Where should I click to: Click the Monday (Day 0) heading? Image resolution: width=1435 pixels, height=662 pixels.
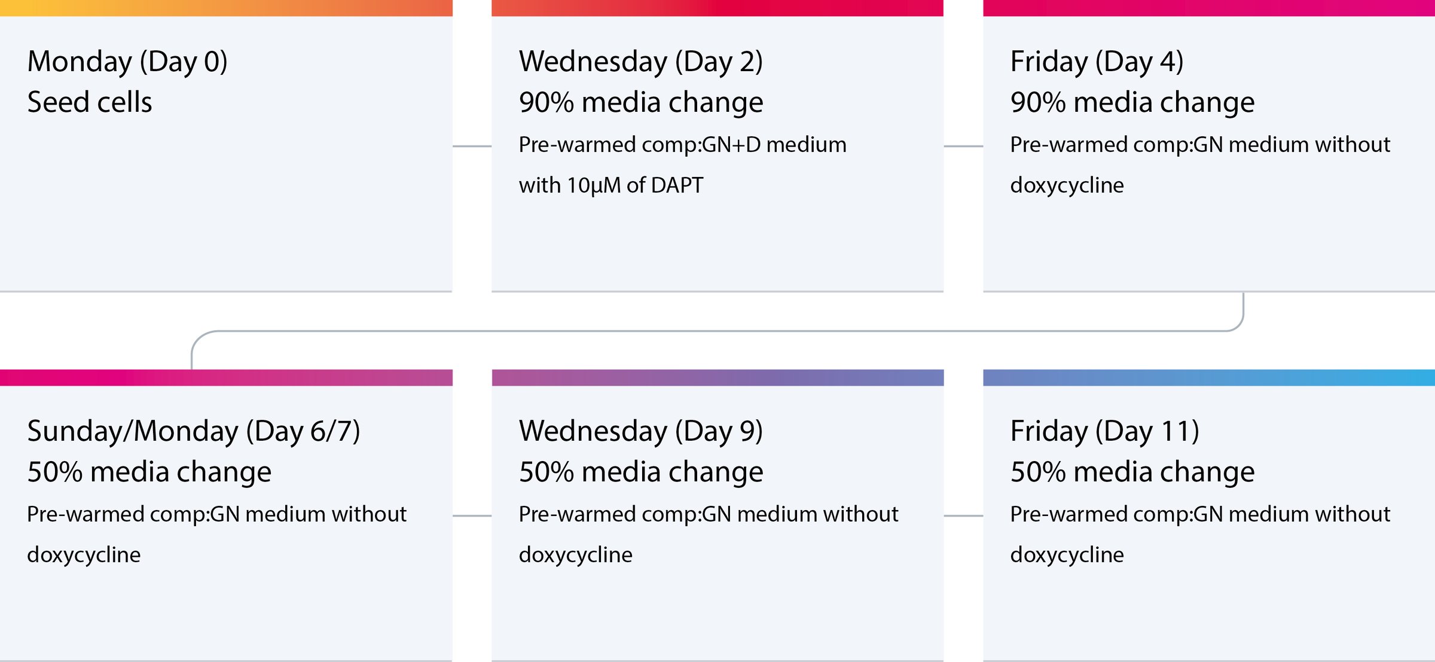tap(127, 62)
